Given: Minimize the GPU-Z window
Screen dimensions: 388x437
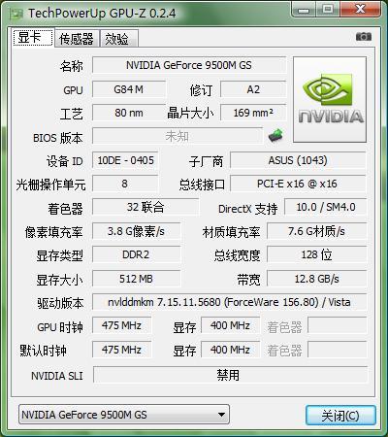Looking at the screenshot, I should pyautogui.click(x=304, y=10).
